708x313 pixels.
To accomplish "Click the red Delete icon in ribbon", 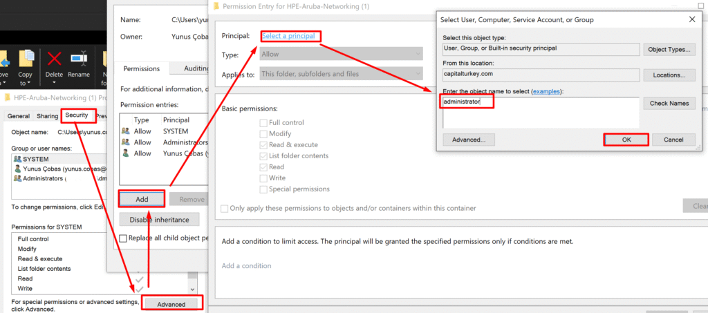I will tap(53, 58).
